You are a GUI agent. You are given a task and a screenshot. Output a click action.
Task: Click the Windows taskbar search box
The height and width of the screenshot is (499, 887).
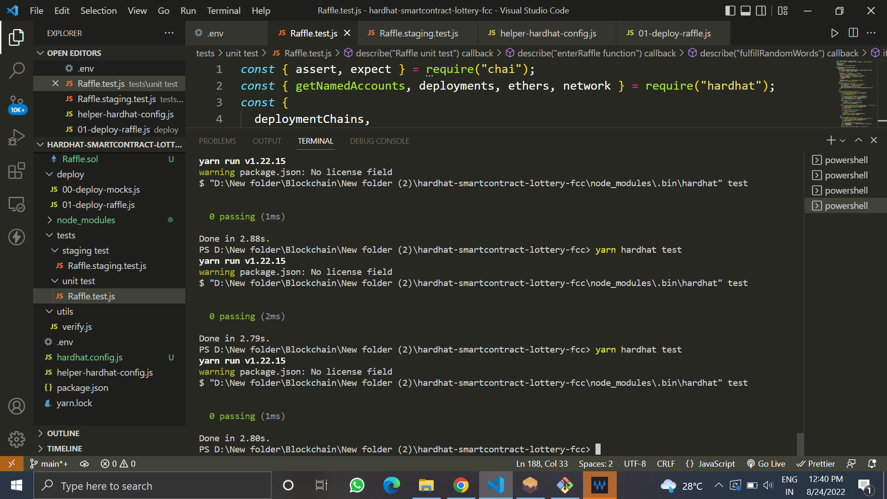pos(152,486)
